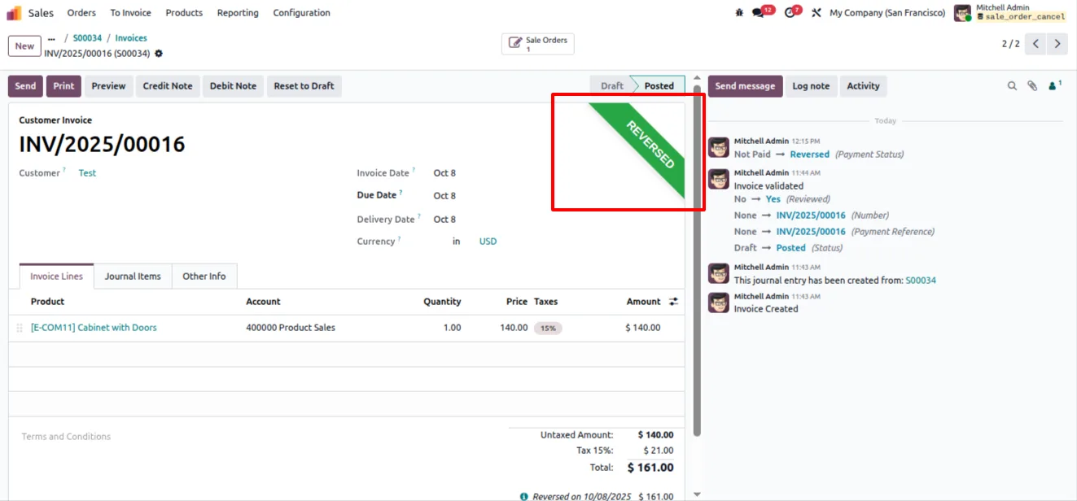Click the Activity button
The image size is (1077, 501).
tap(863, 86)
